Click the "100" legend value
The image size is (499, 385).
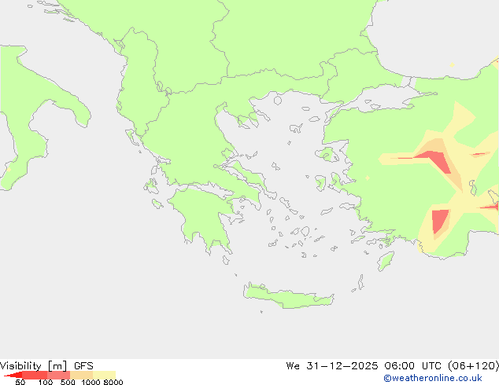click(x=46, y=382)
